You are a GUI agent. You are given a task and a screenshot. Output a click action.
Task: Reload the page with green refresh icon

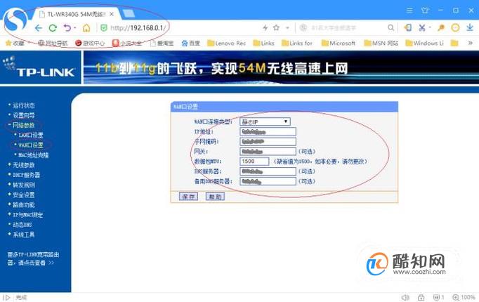click(x=53, y=28)
